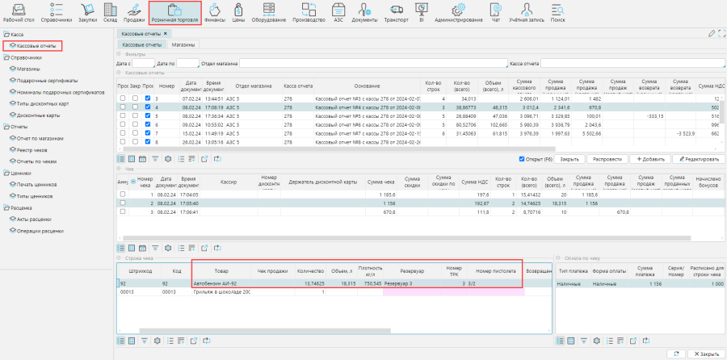The width and height of the screenshot is (727, 360).
Task: Toggle the Открыт (F6) checkbox
Action: pyautogui.click(x=522, y=160)
